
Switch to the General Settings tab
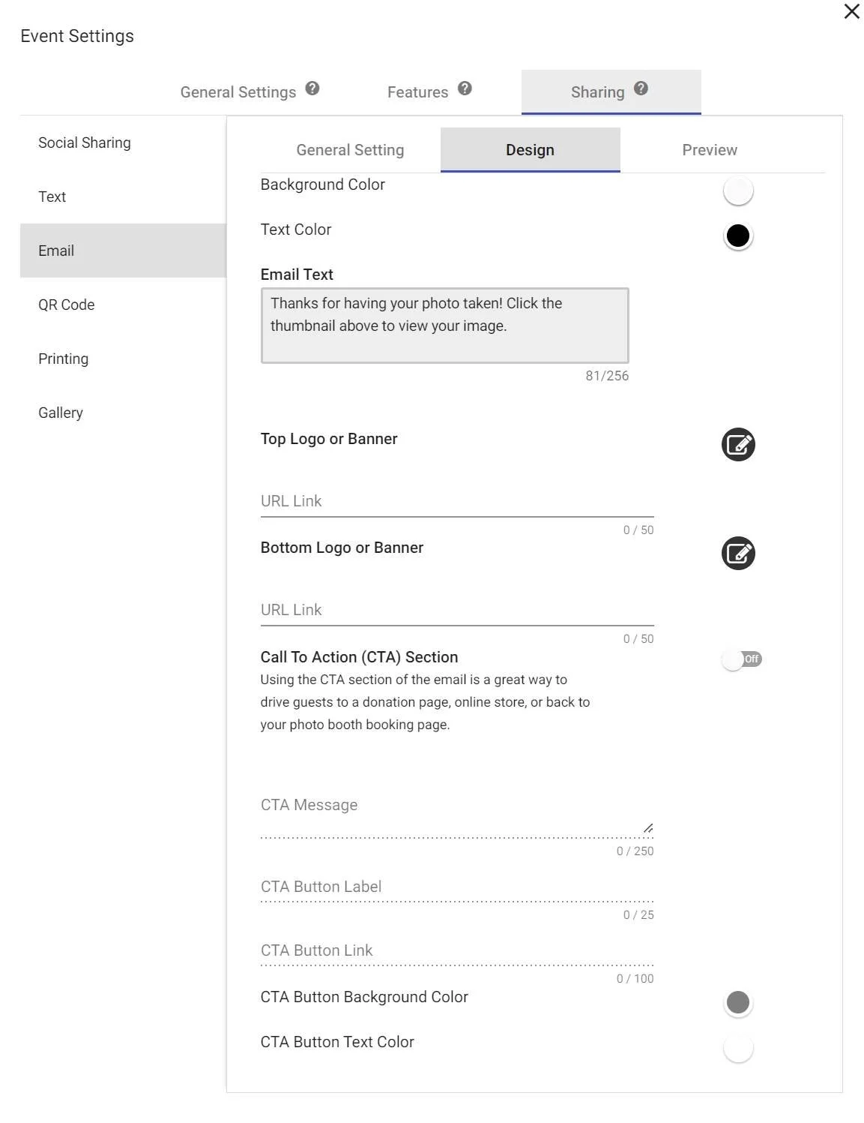(238, 92)
